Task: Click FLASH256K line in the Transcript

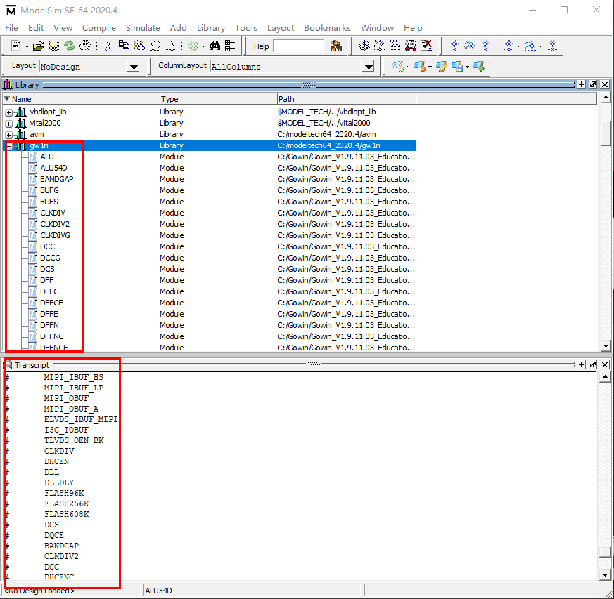Action: click(x=67, y=503)
